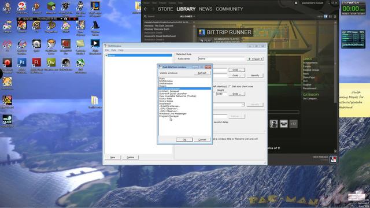Screen dimensions: 370x208
Task: Open the Dreamweaver desktop shortcut
Action: (x=51, y=63)
